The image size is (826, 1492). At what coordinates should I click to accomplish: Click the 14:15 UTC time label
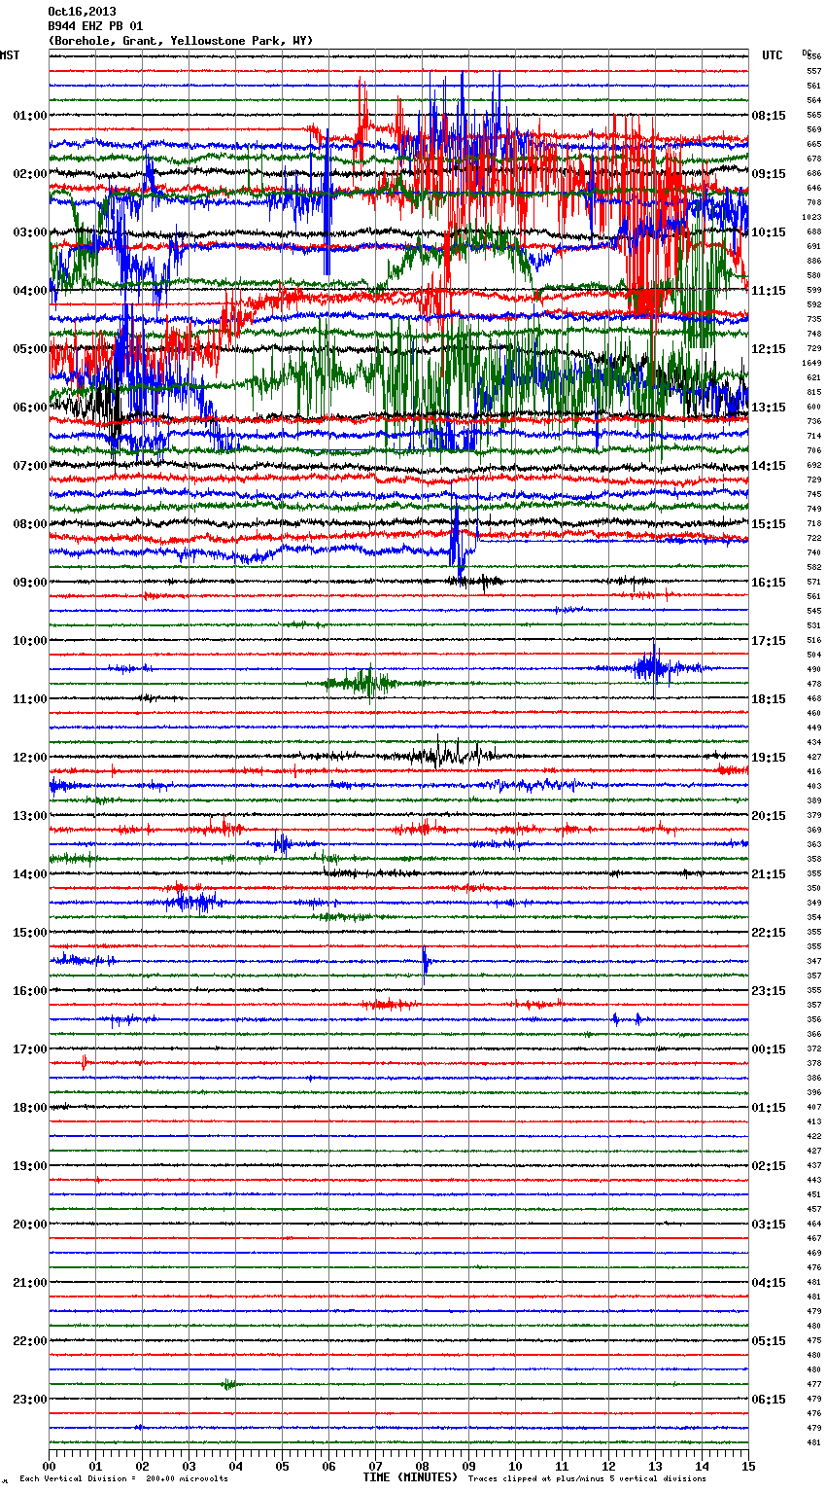769,466
